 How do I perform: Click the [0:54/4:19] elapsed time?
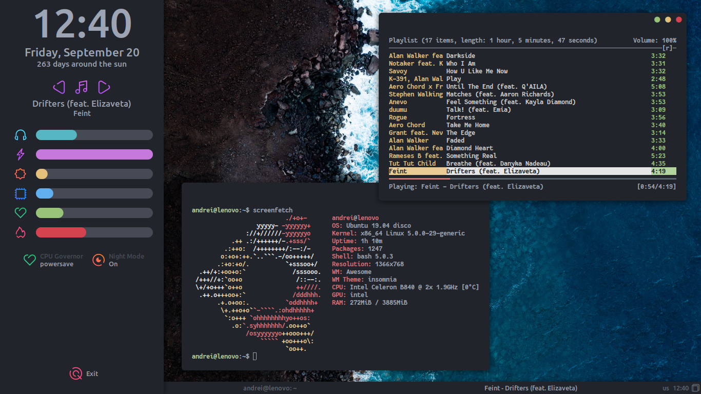pyautogui.click(x=656, y=187)
